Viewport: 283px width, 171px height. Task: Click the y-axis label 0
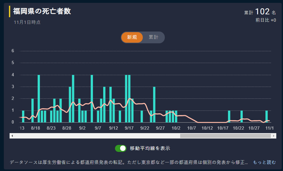click(13, 122)
